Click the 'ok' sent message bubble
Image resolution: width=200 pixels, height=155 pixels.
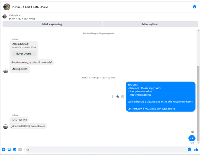coord(192,138)
